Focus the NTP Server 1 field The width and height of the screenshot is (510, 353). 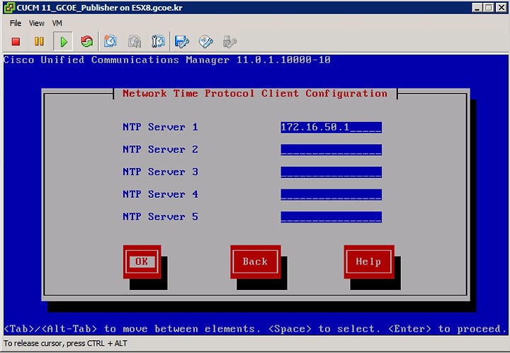tap(331, 127)
